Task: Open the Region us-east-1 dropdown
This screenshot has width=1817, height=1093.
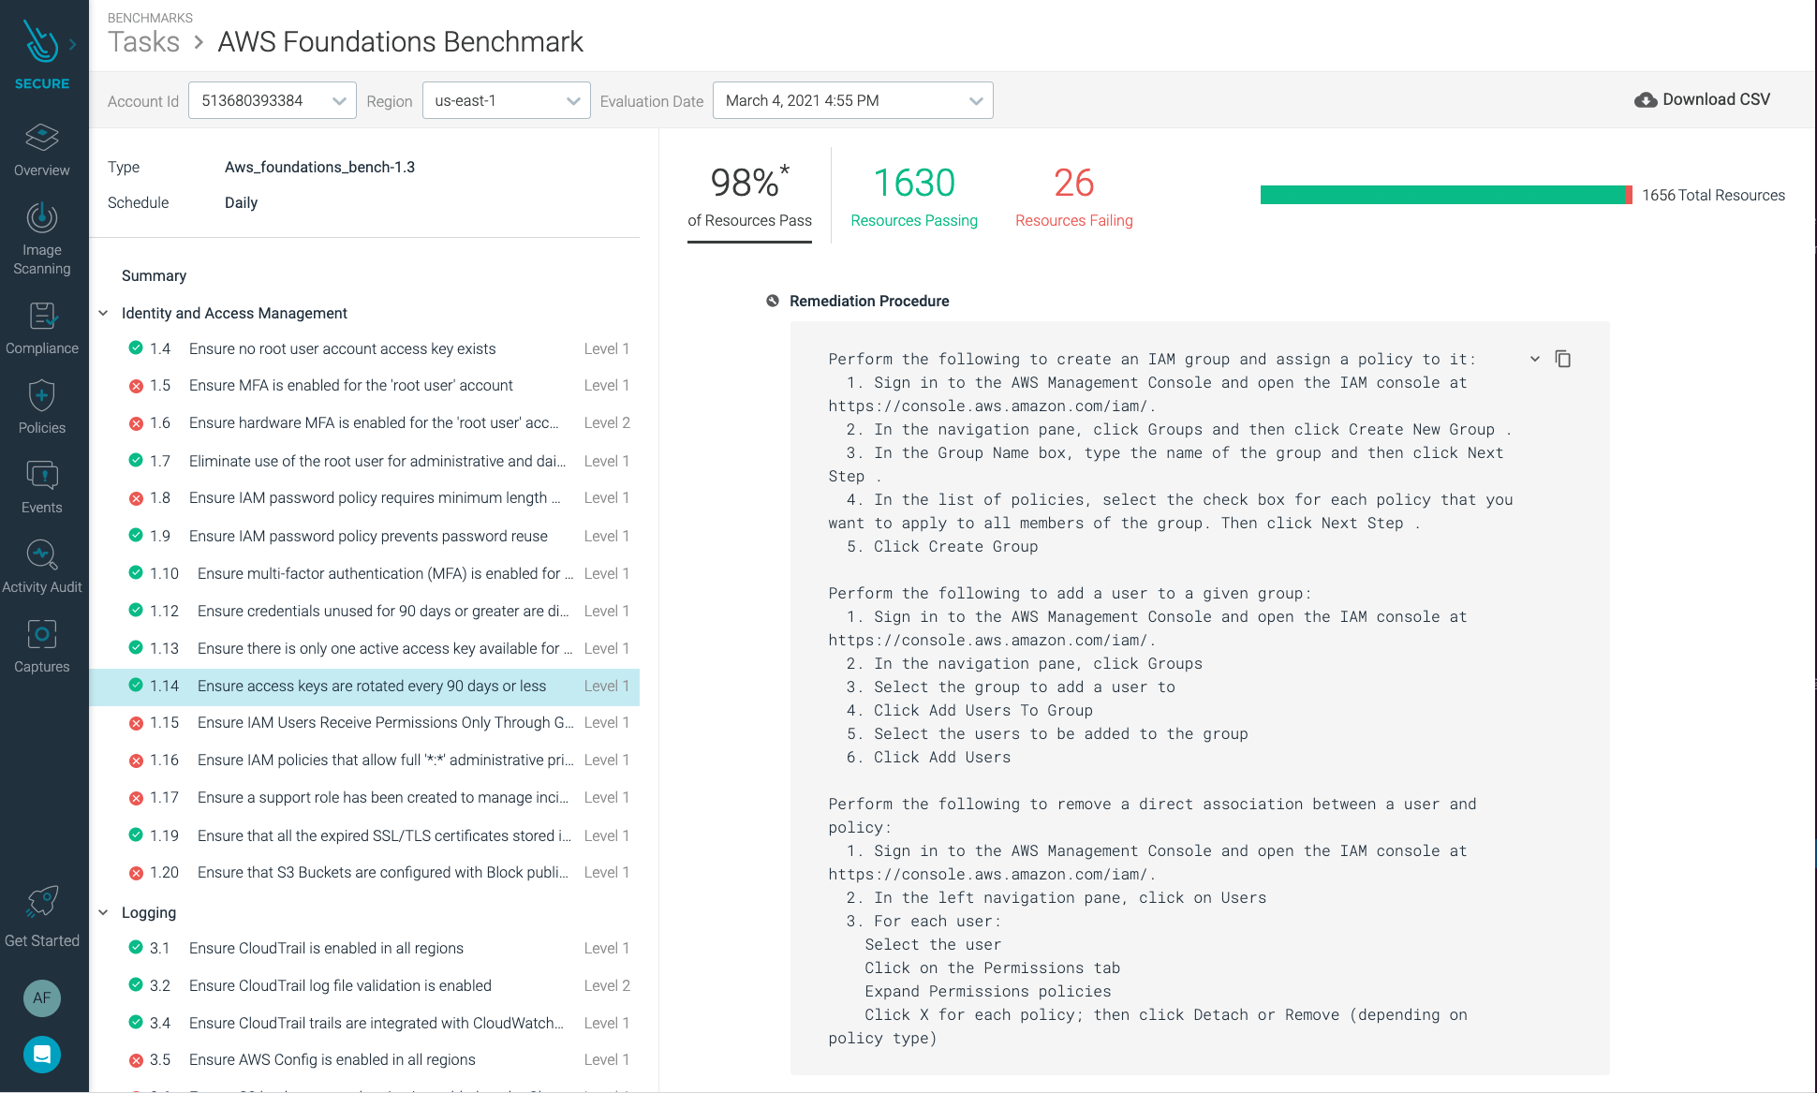Action: tap(506, 100)
